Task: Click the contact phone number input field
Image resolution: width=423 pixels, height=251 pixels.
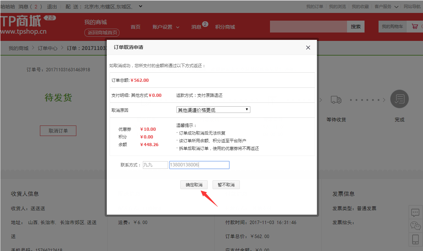Action: pyautogui.click(x=199, y=165)
